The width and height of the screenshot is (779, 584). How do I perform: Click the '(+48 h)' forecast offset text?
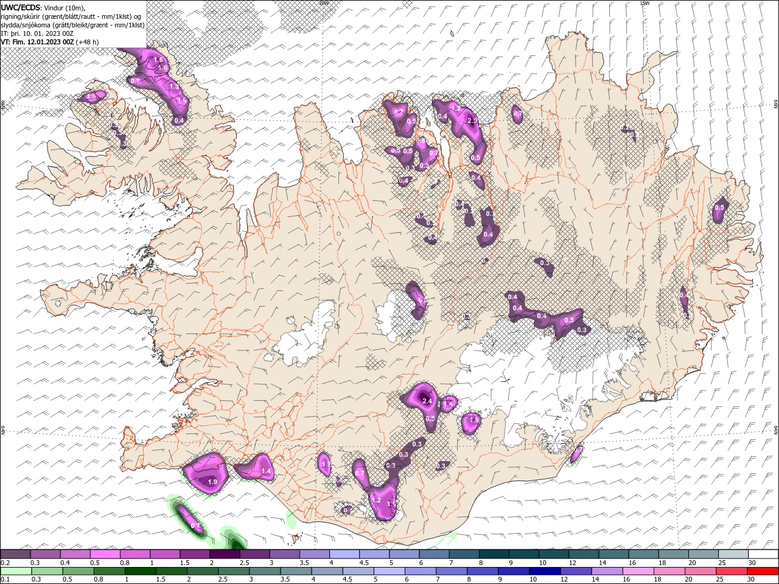coord(88,42)
